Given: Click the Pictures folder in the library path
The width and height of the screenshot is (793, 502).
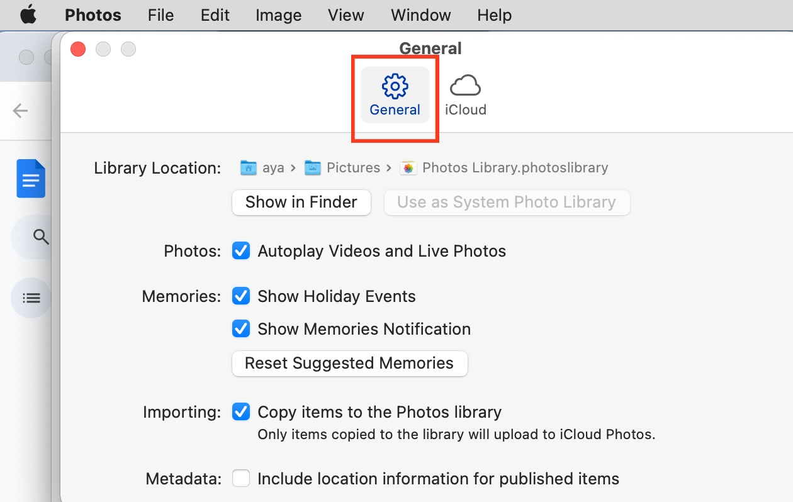Looking at the screenshot, I should click(344, 167).
